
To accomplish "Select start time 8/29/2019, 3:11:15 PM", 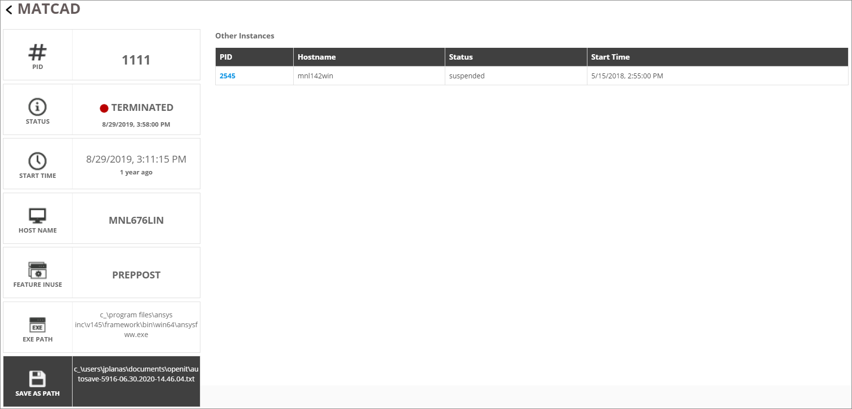I will 136,159.
